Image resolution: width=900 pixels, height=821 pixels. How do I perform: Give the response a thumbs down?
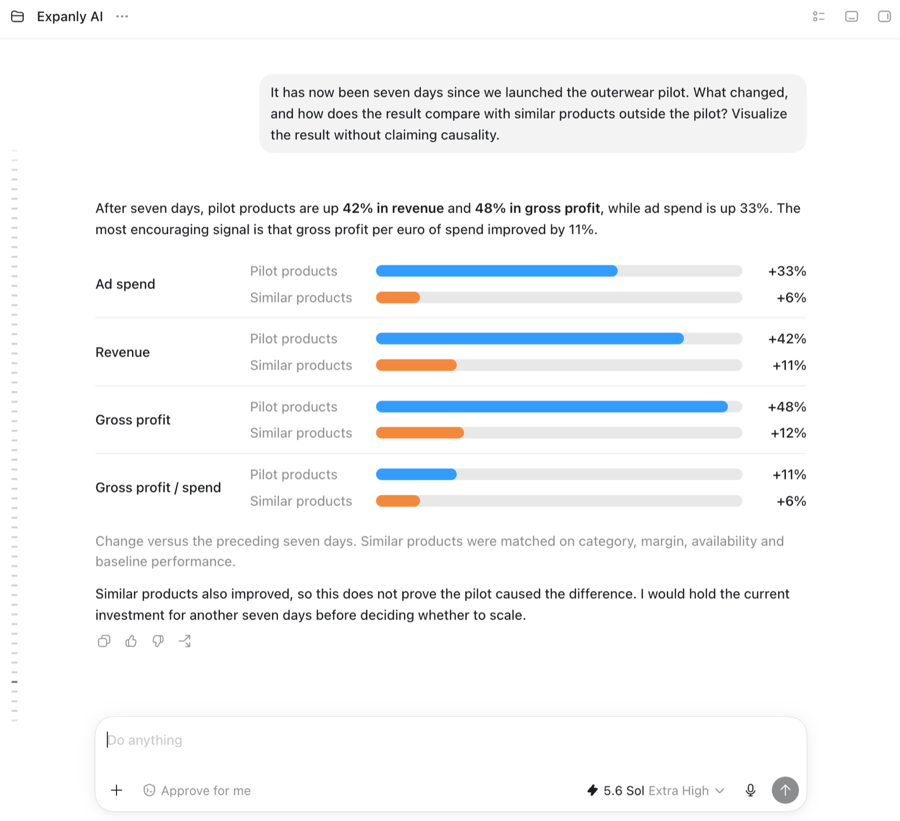[x=158, y=641]
